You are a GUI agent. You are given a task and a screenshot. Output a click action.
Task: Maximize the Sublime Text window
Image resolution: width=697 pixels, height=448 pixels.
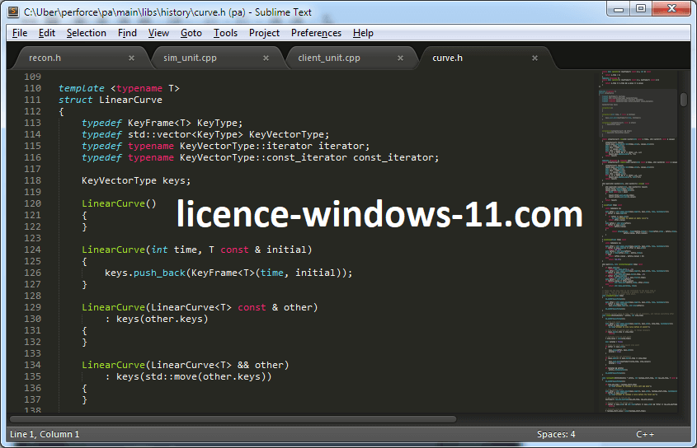point(640,9)
